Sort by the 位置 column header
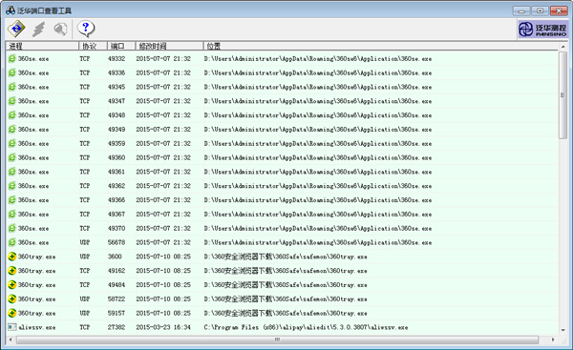The height and width of the screenshot is (350, 573). click(x=380, y=46)
